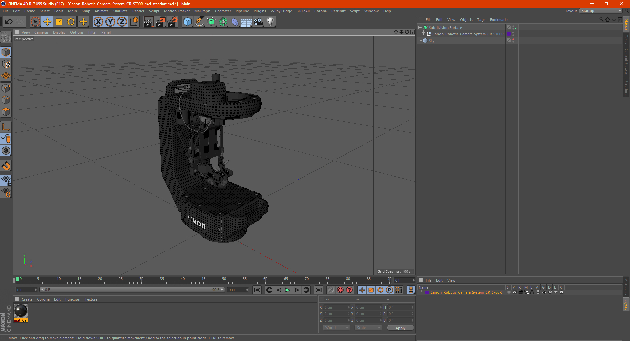Activate the Rotate tool
This screenshot has height=341, width=630.
[71, 22]
